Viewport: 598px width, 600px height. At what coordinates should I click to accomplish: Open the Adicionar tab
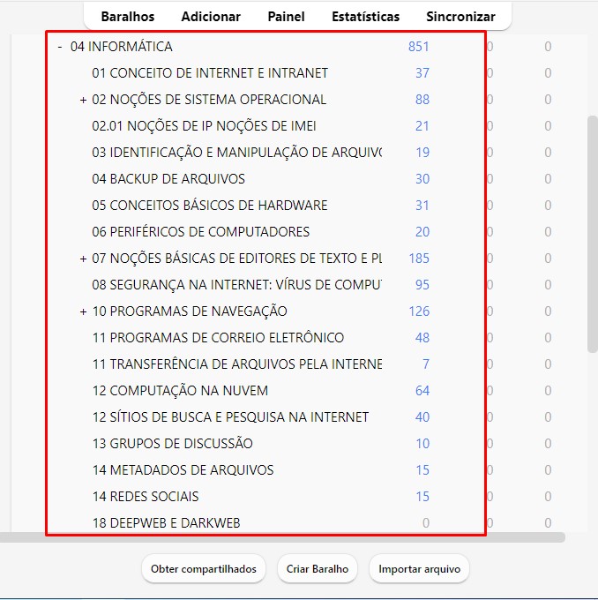[211, 17]
